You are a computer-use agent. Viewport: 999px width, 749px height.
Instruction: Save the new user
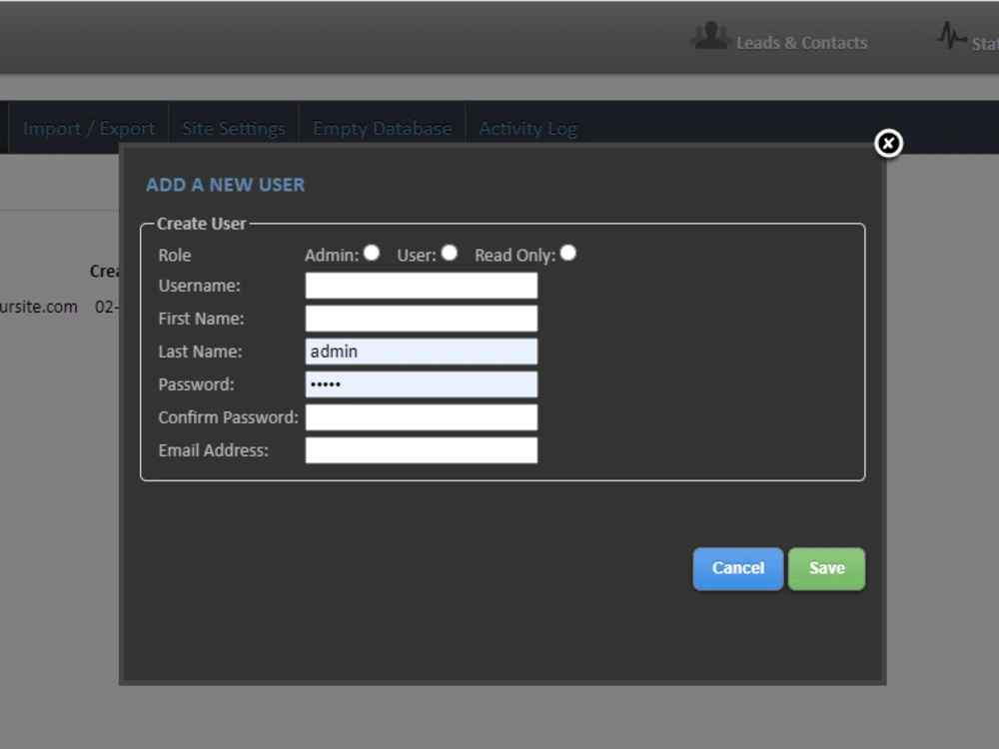826,569
